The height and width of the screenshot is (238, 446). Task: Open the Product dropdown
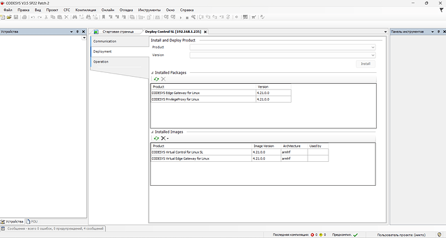click(x=282, y=47)
